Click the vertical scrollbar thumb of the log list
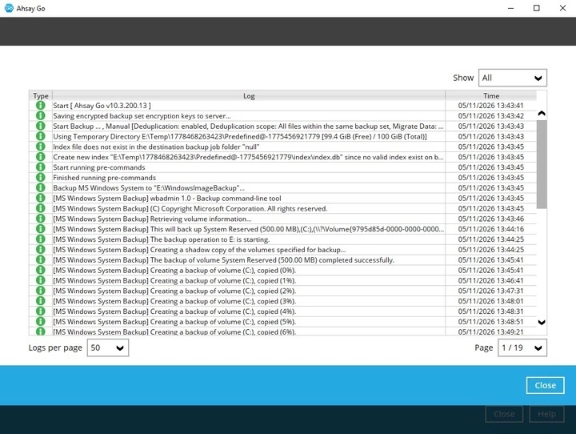This screenshot has height=434, width=576. (542, 164)
